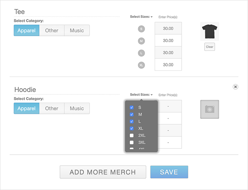Choose Music category for Hoodie
248x190 pixels.
click(x=77, y=108)
